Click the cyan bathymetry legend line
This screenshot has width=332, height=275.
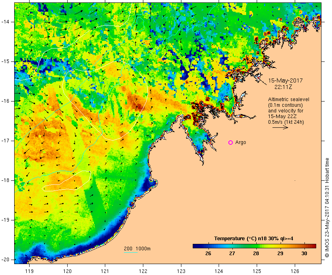tap(131, 252)
